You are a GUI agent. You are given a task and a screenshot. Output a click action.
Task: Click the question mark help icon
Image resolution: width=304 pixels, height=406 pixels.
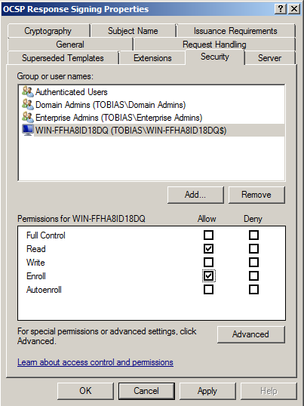(280, 9)
